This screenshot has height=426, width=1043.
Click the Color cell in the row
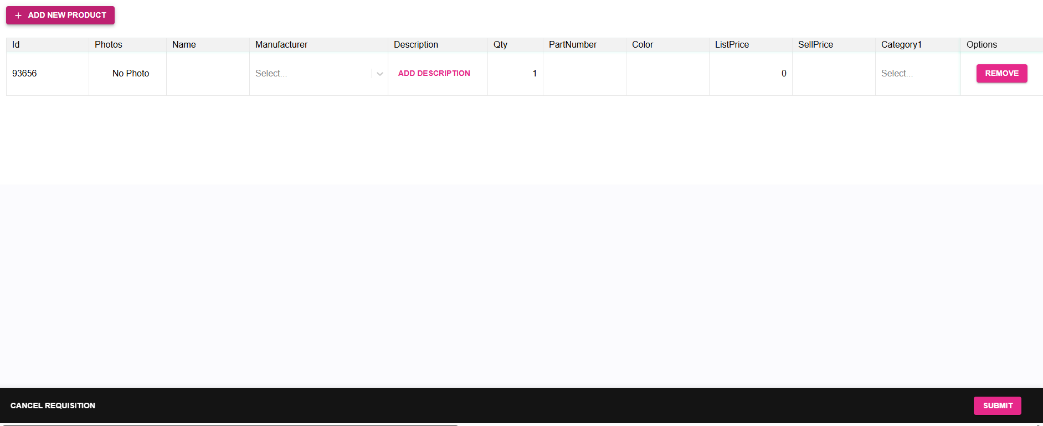point(667,74)
